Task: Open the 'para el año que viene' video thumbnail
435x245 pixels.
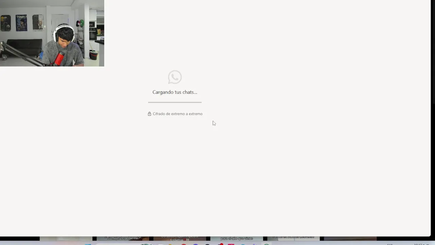Action: coord(237,239)
